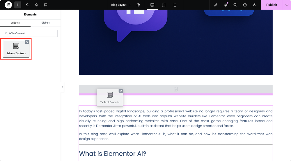Open the What's New megaphone icon
The image size is (291, 161).
pyautogui.click(x=226, y=5)
